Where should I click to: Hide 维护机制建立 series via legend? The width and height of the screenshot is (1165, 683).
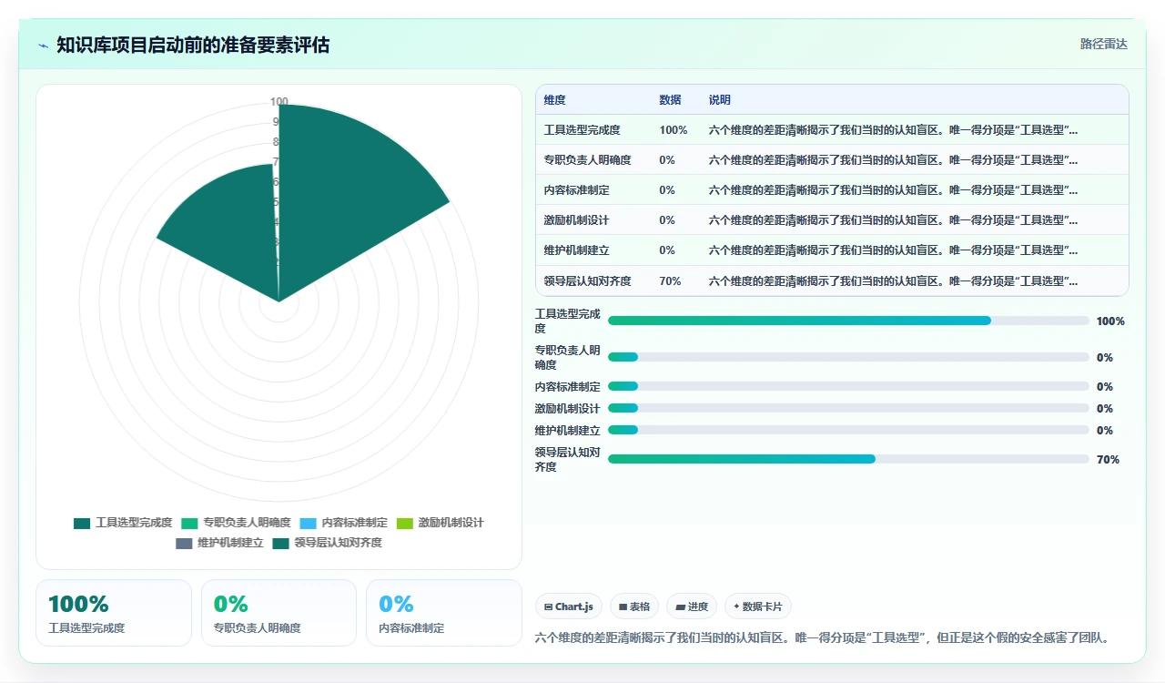[x=219, y=543]
